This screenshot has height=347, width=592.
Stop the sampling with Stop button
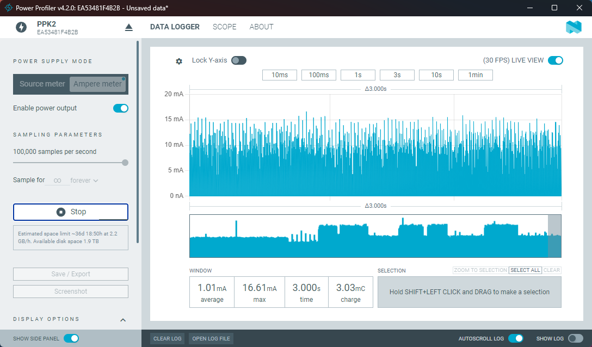(71, 212)
